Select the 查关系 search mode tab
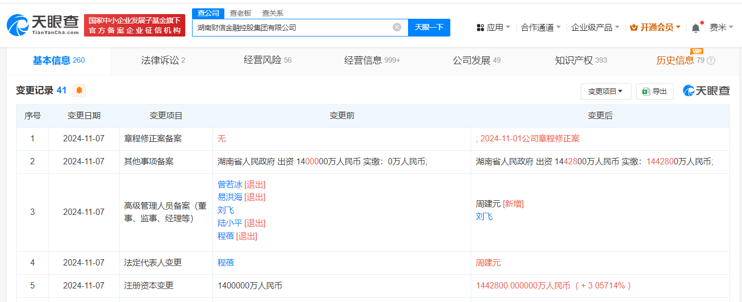 272,13
